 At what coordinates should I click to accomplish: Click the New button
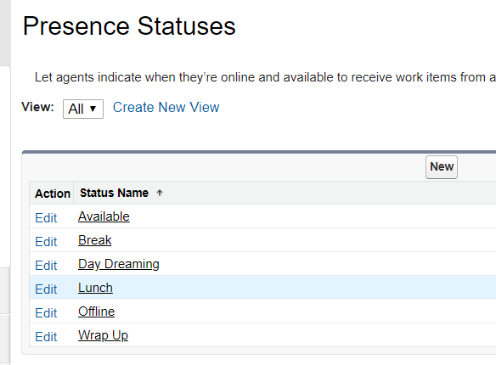point(442,167)
